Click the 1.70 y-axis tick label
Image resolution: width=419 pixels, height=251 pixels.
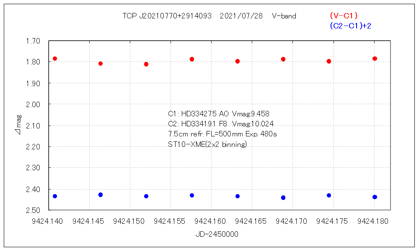32,41
